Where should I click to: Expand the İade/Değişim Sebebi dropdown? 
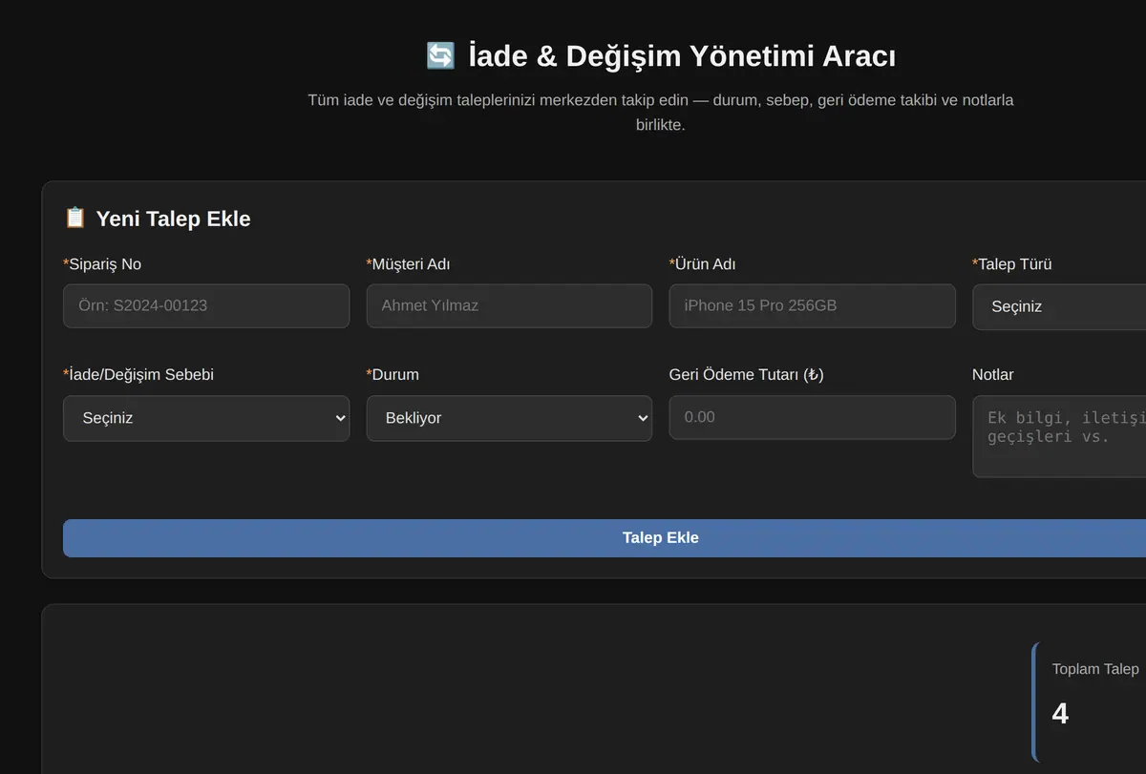206,418
